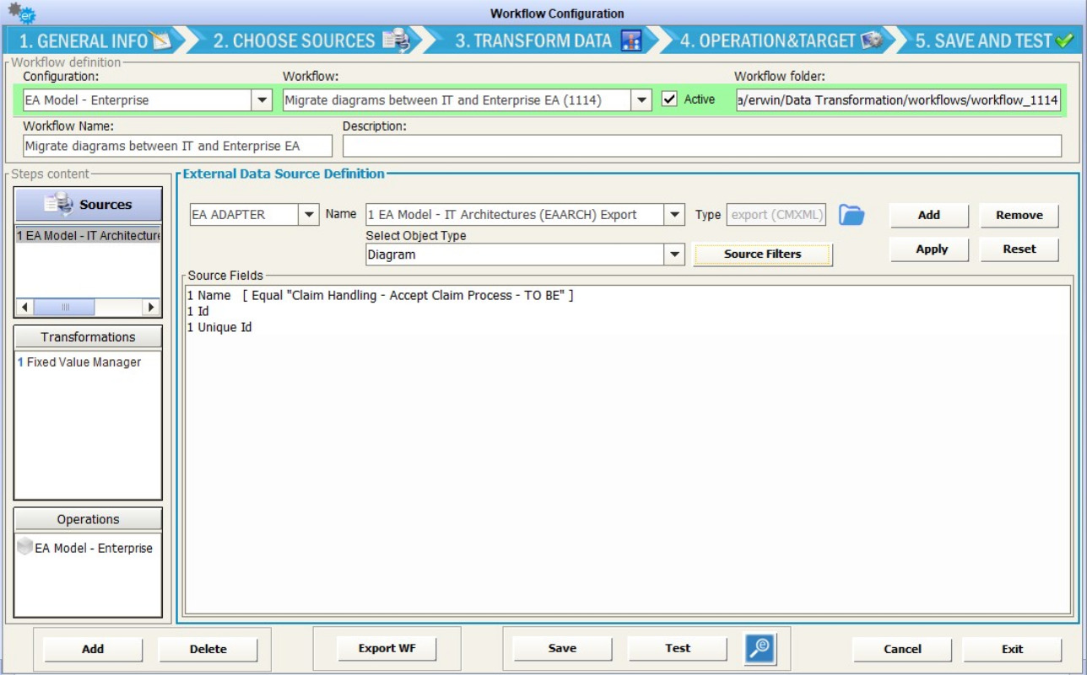Click Add beside the Delete button

(x=93, y=649)
